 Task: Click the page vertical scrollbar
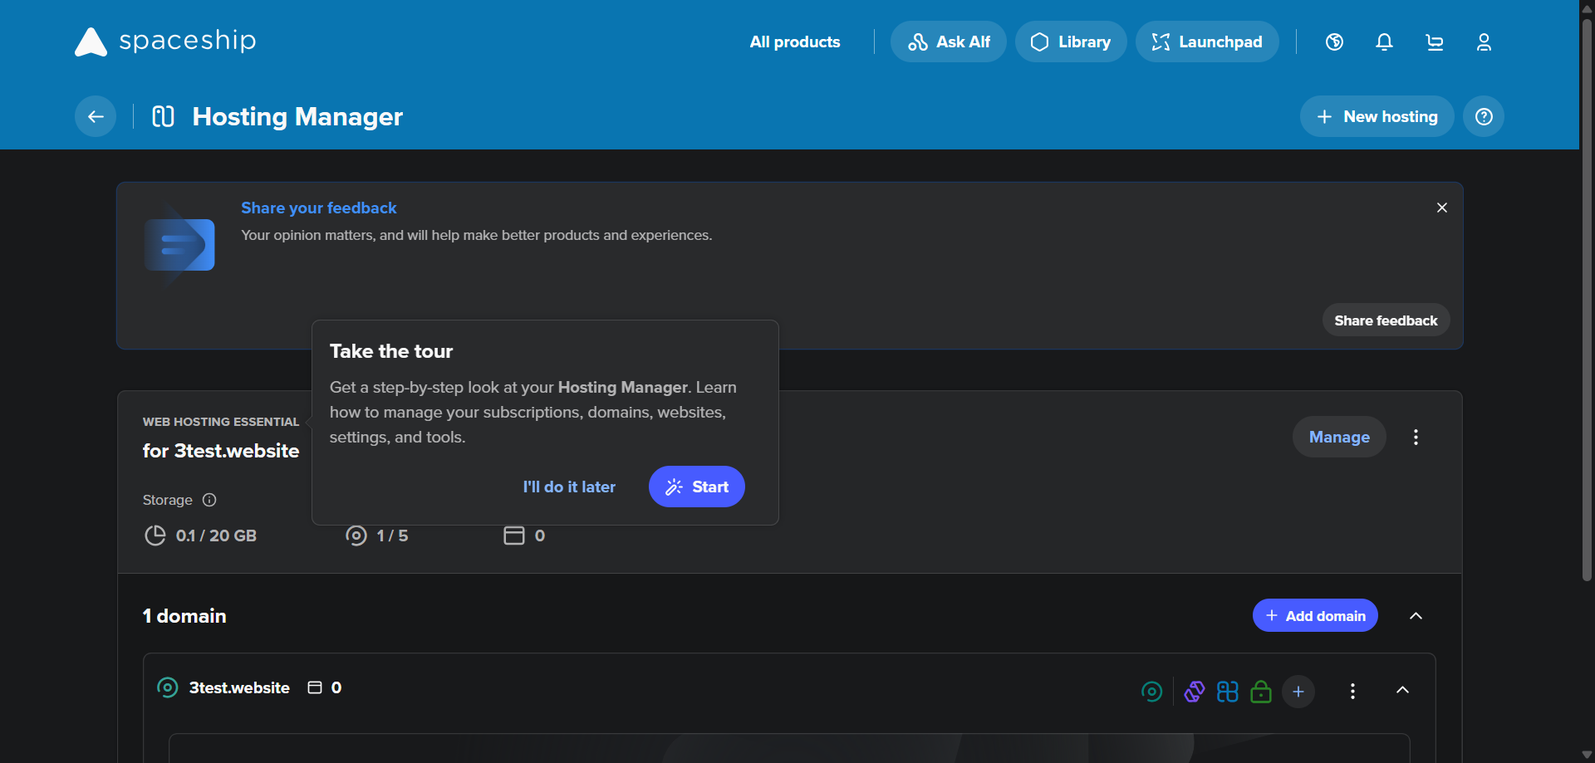click(x=1587, y=299)
